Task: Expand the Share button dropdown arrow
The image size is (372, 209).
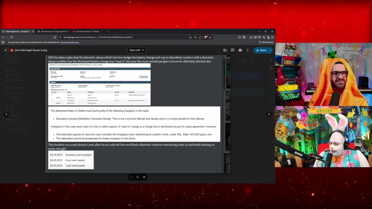Action: pyautogui.click(x=270, y=50)
